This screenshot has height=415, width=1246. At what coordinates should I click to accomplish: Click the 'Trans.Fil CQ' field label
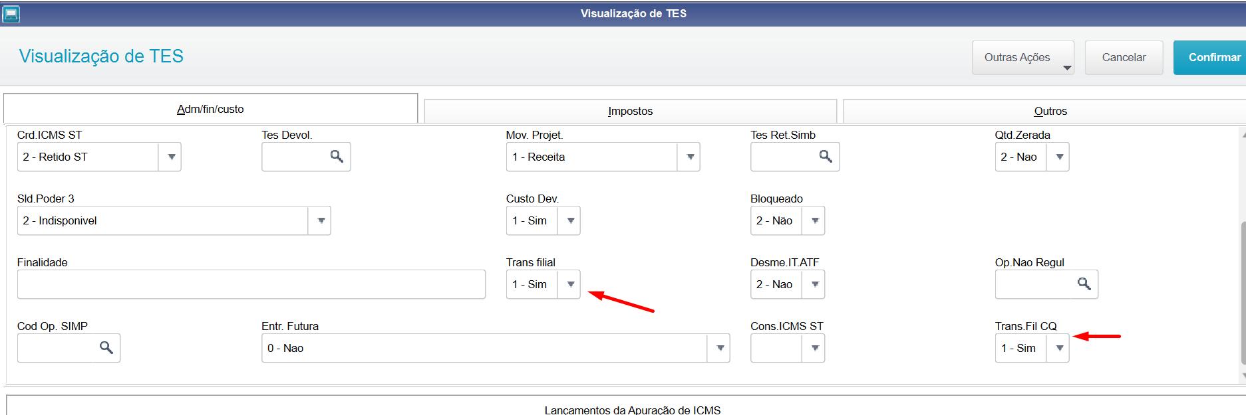point(1026,326)
